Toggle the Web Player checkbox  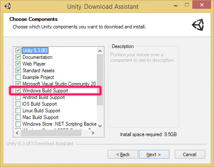[18, 63]
